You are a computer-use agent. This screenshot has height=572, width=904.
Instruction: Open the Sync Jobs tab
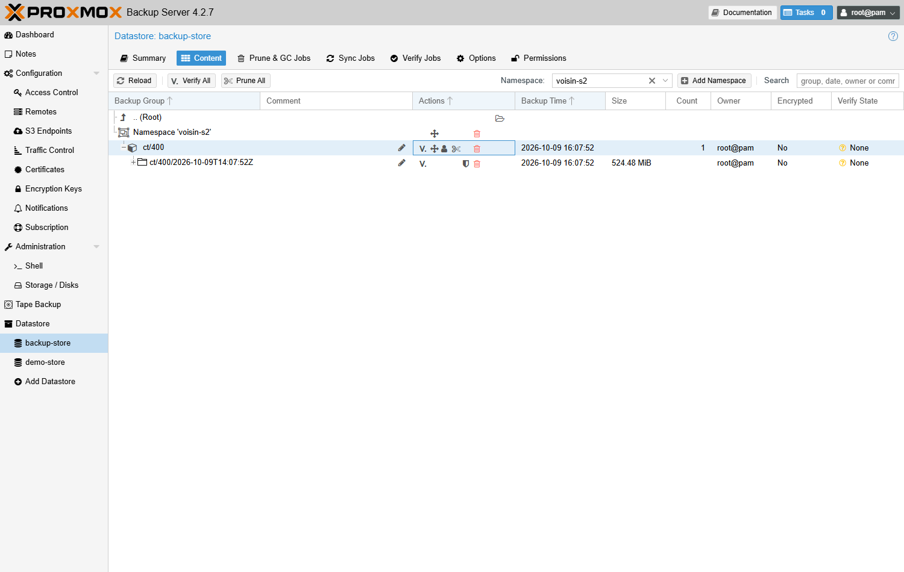click(x=351, y=58)
